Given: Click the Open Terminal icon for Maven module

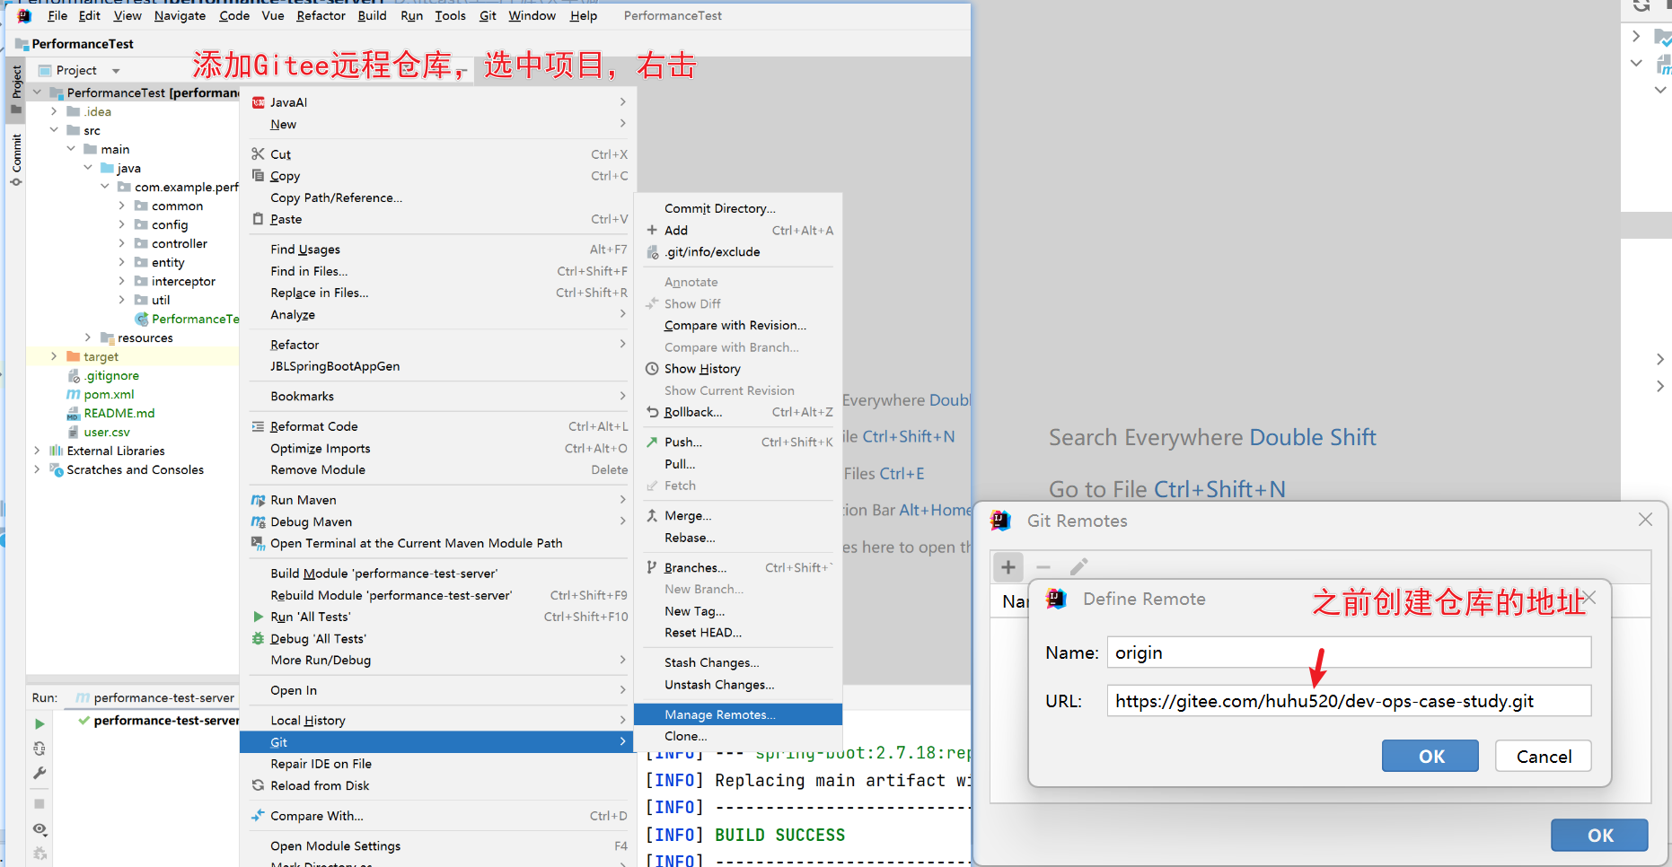Looking at the screenshot, I should (258, 543).
